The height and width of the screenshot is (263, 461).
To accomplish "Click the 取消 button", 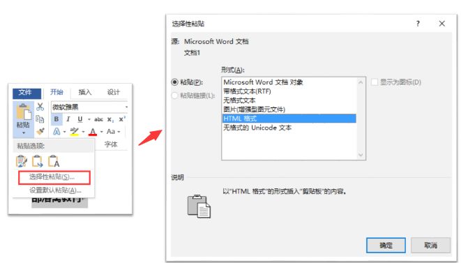I will (431, 245).
